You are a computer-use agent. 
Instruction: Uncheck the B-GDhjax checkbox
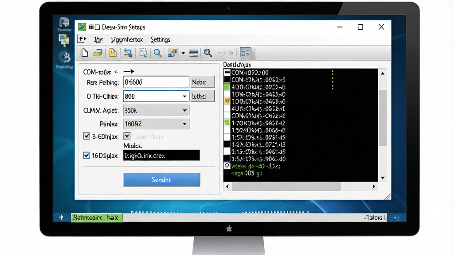[x=86, y=136]
